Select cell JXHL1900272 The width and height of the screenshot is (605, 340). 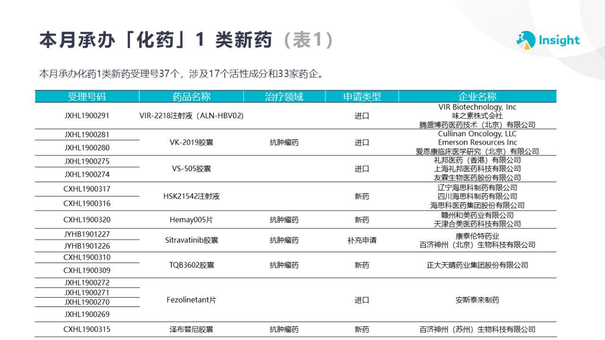pyautogui.click(x=87, y=283)
